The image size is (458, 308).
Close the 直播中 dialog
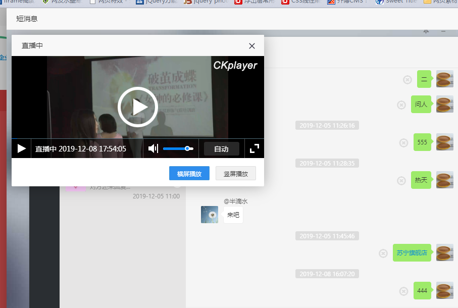click(x=252, y=46)
